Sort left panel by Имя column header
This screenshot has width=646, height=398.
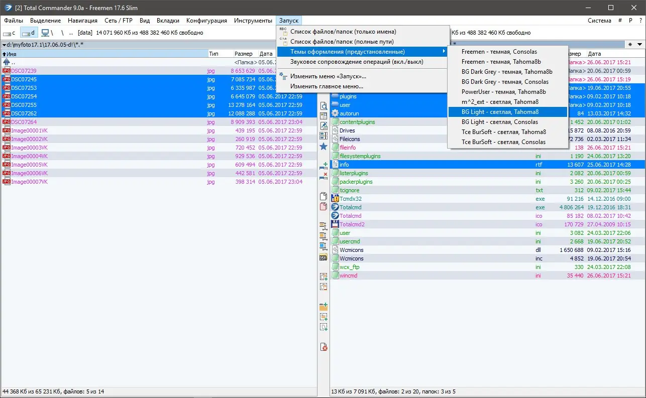(104, 54)
